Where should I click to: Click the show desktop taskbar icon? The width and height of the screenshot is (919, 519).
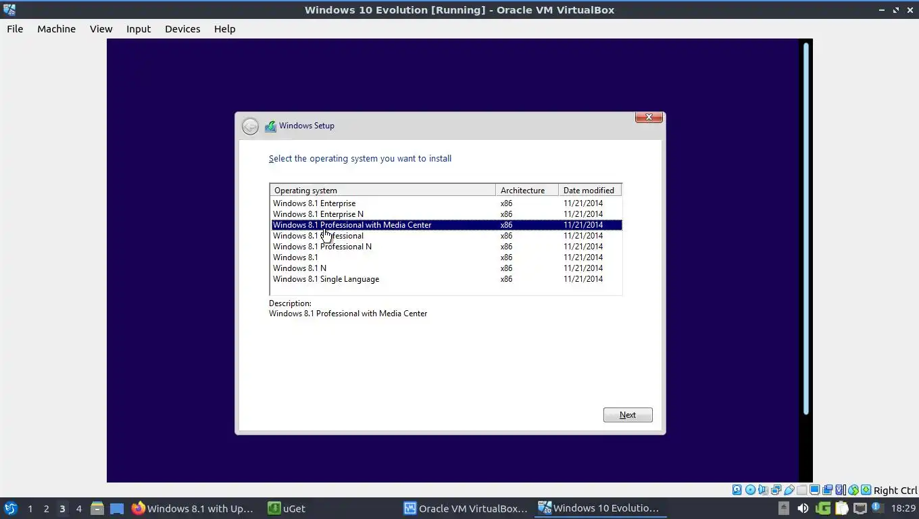[117, 508]
